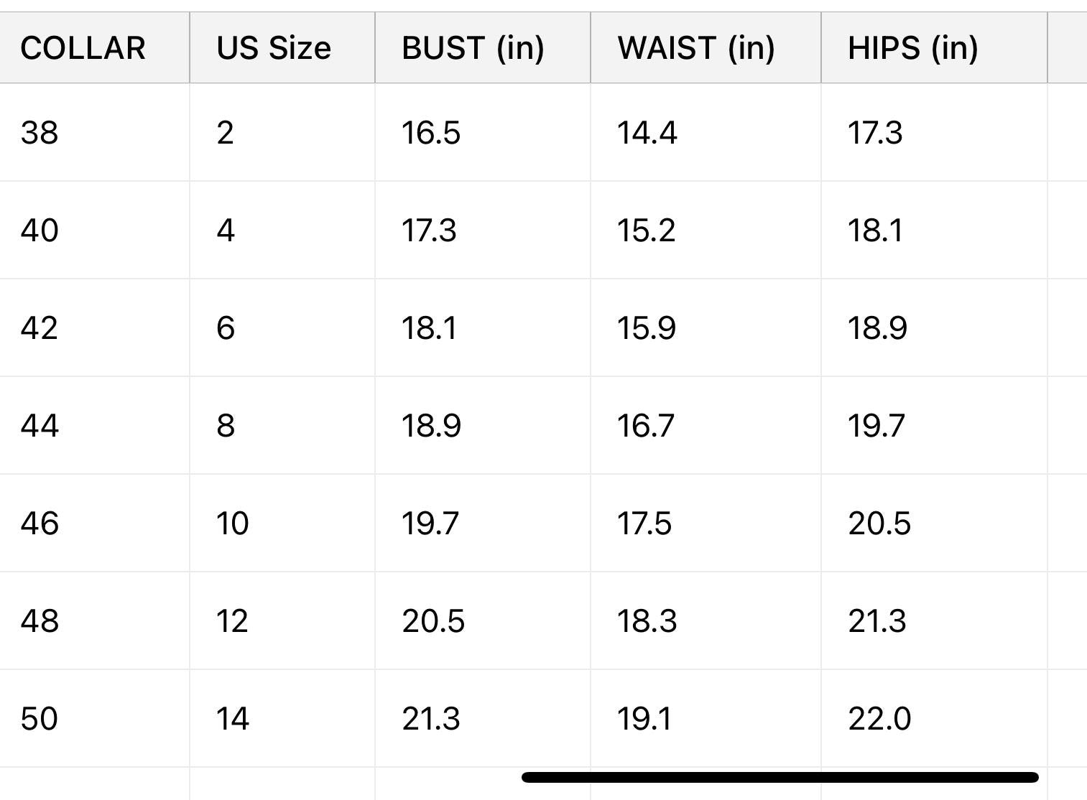Click the US Size 10 cell
The width and height of the screenshot is (1087, 800).
click(233, 524)
